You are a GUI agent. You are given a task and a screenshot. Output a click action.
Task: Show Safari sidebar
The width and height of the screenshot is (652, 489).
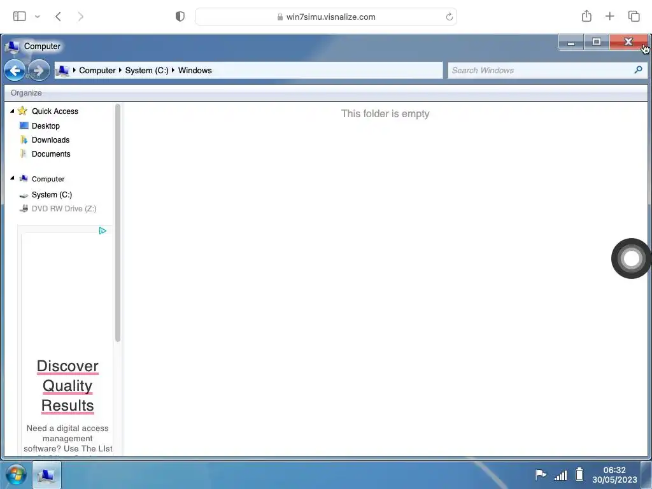pos(20,16)
